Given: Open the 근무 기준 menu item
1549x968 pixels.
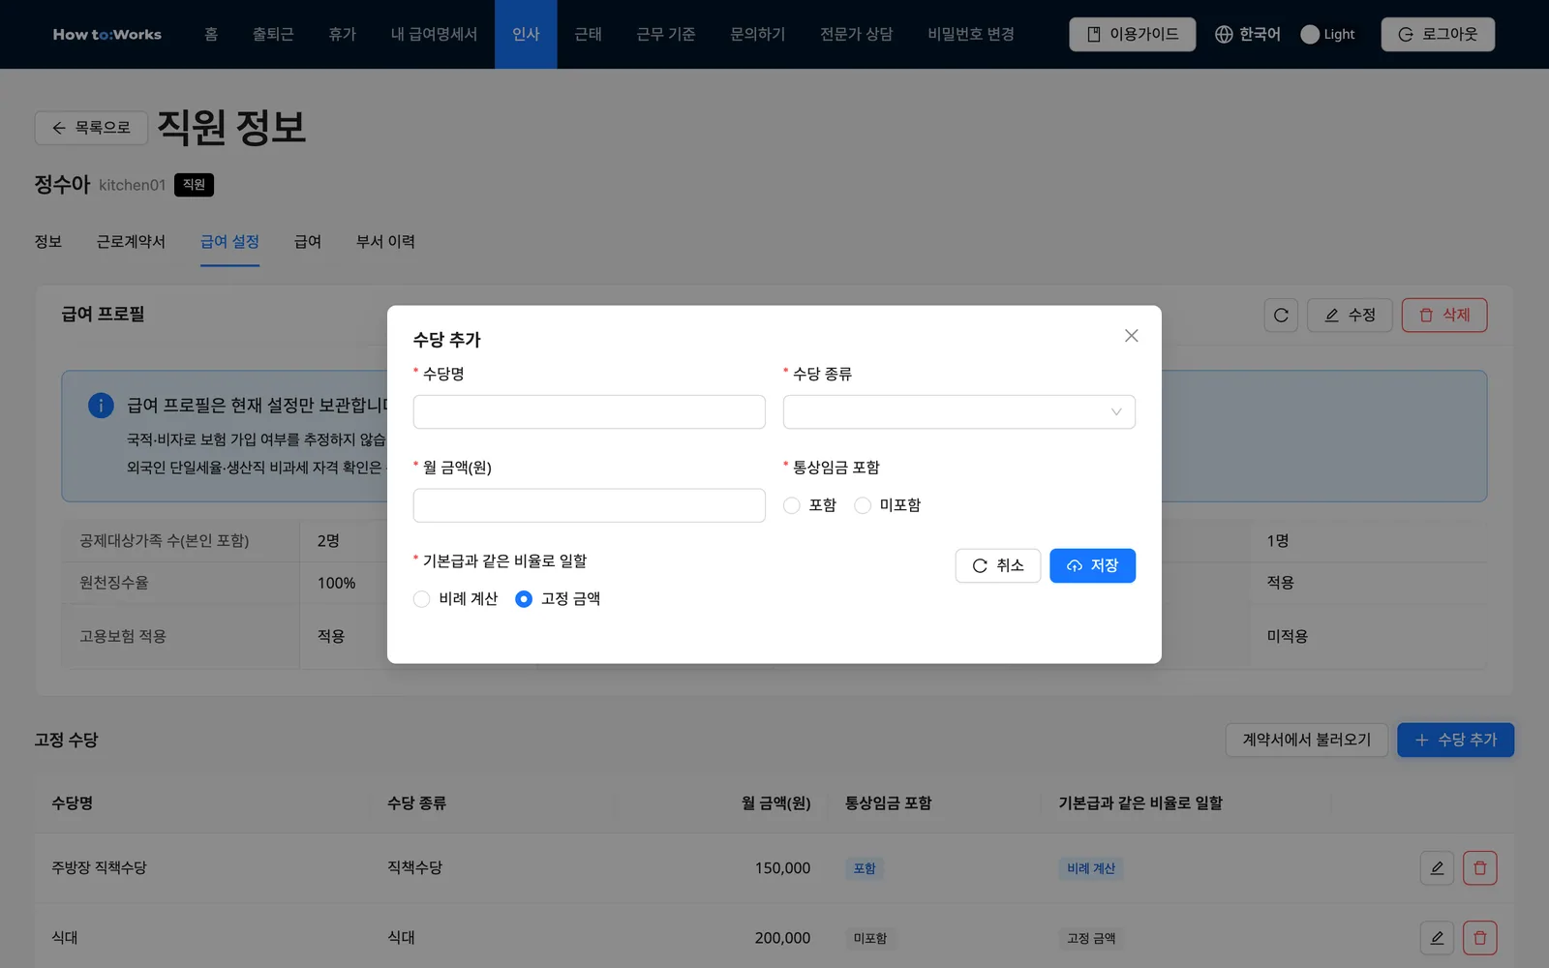Looking at the screenshot, I should 665,34.
